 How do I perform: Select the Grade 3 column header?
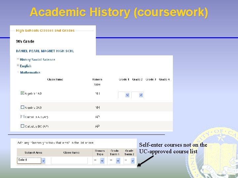click(151, 79)
